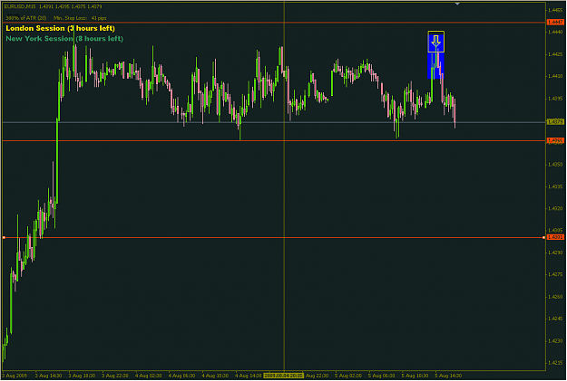The height and width of the screenshot is (381, 567).
Task: Click the 4 Aug 10:30 time axis label
Action: click(x=215, y=376)
